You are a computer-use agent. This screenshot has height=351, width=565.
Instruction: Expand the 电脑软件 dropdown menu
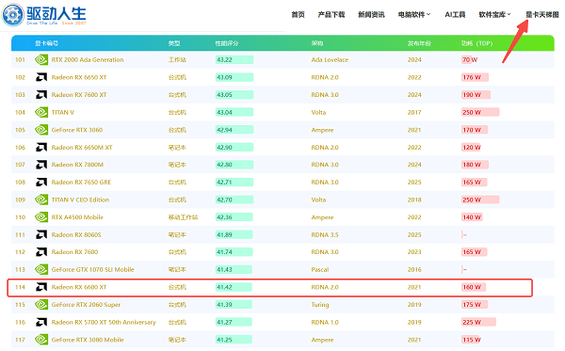(x=414, y=15)
